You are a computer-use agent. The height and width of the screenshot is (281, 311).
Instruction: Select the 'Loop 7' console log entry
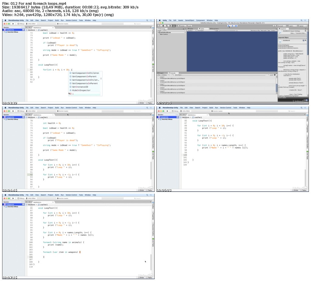tap(216, 85)
